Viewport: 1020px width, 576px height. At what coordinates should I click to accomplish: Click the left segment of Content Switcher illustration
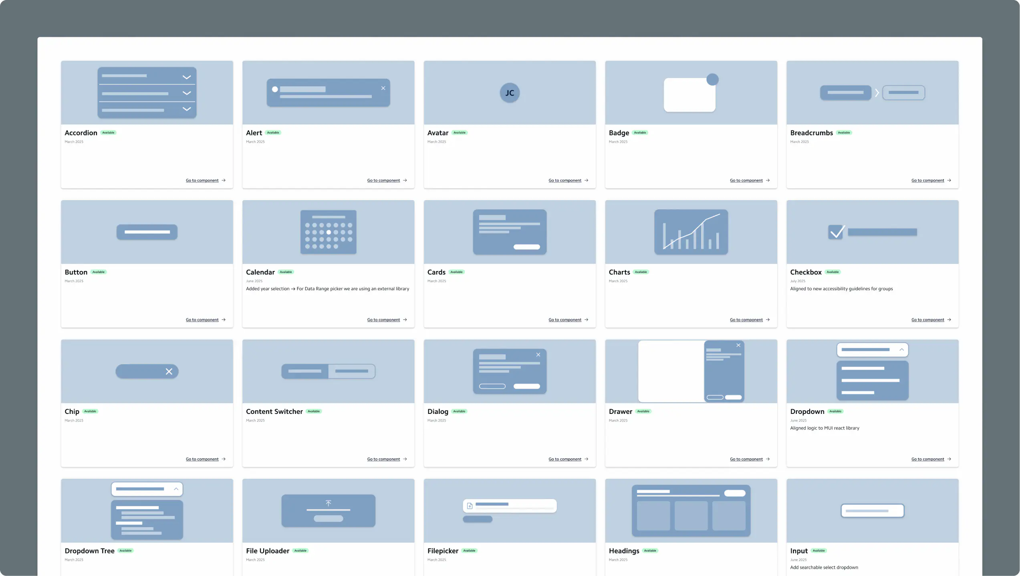304,371
